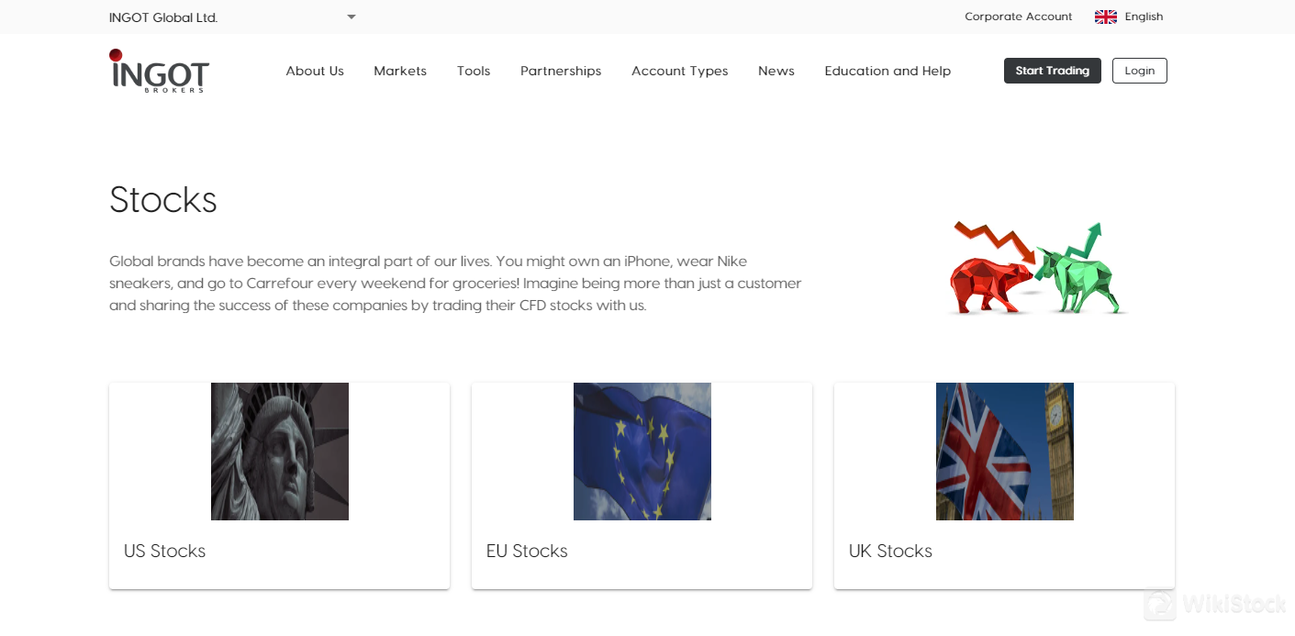1295x636 pixels.
Task: Expand the INGOT Global Ltd. dropdown arrow
Action: pyautogui.click(x=351, y=17)
